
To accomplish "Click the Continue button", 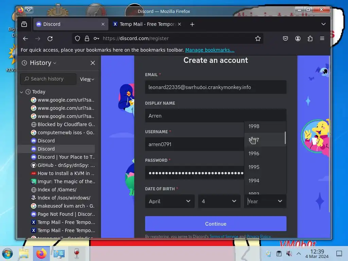I will [x=215, y=224].
